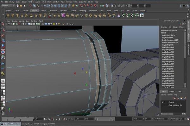Select the Universal Manipulator tool

[x=3, y=57]
